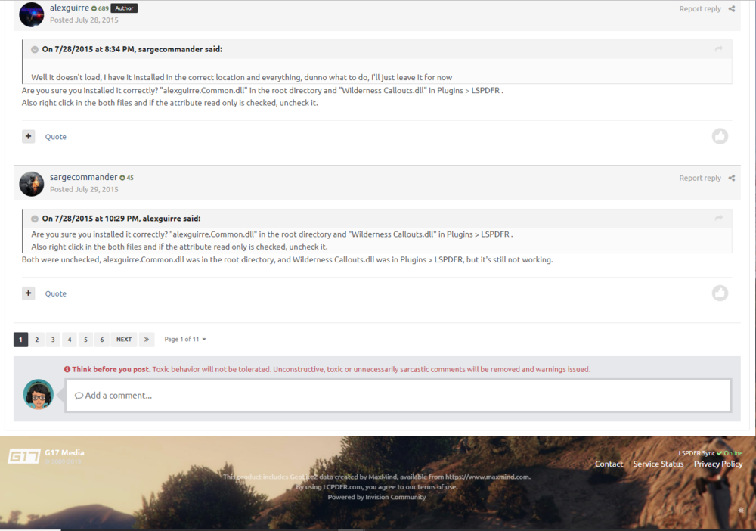Screen dimensions: 756x531
Task: Open the Page 1 of 11 dropdown
Action: [185, 340]
